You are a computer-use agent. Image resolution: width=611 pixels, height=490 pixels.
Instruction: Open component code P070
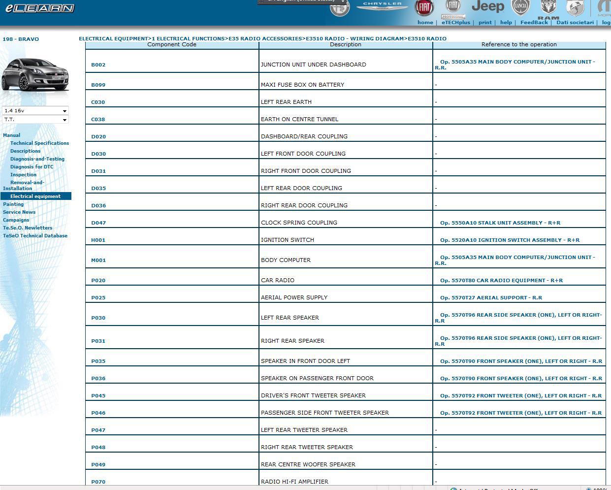[98, 482]
